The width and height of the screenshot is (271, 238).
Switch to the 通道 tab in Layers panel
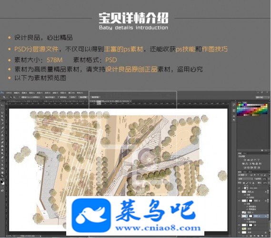[245, 172]
